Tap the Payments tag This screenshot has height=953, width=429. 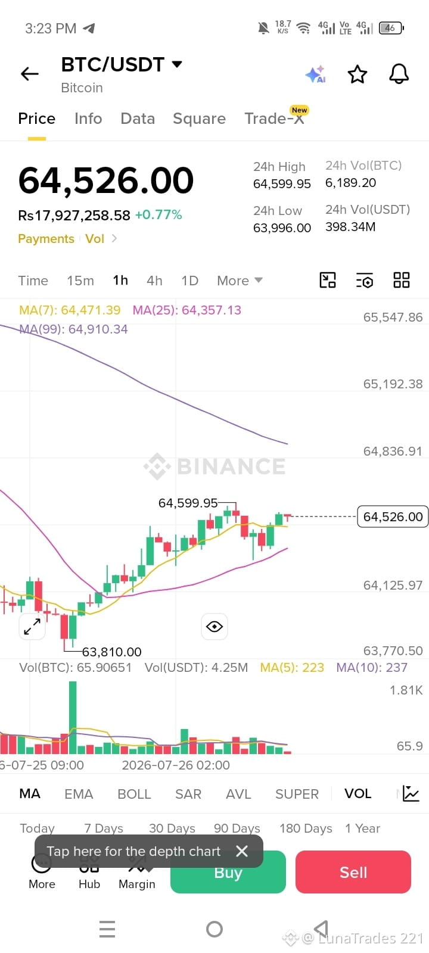[46, 239]
